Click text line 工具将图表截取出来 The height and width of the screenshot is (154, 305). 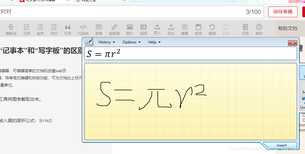pyautogui.click(x=21, y=99)
